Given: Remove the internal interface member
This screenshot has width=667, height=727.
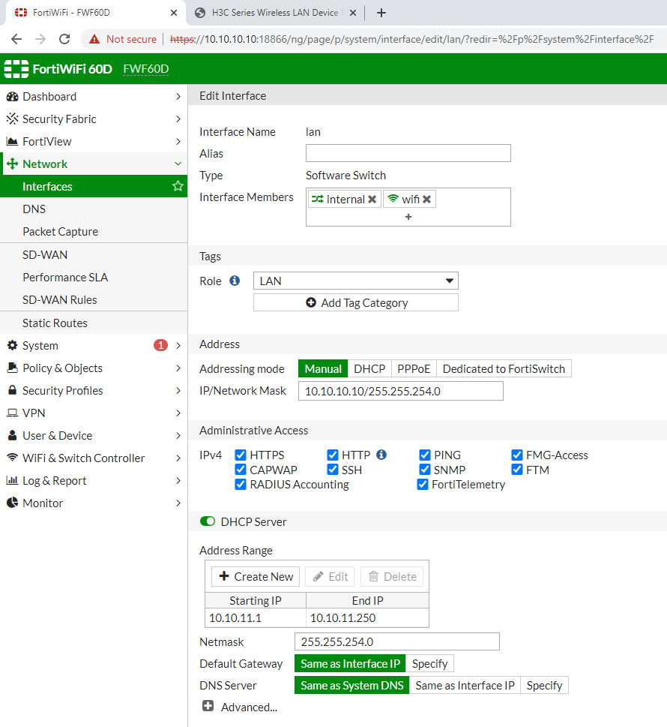Looking at the screenshot, I should 372,200.
